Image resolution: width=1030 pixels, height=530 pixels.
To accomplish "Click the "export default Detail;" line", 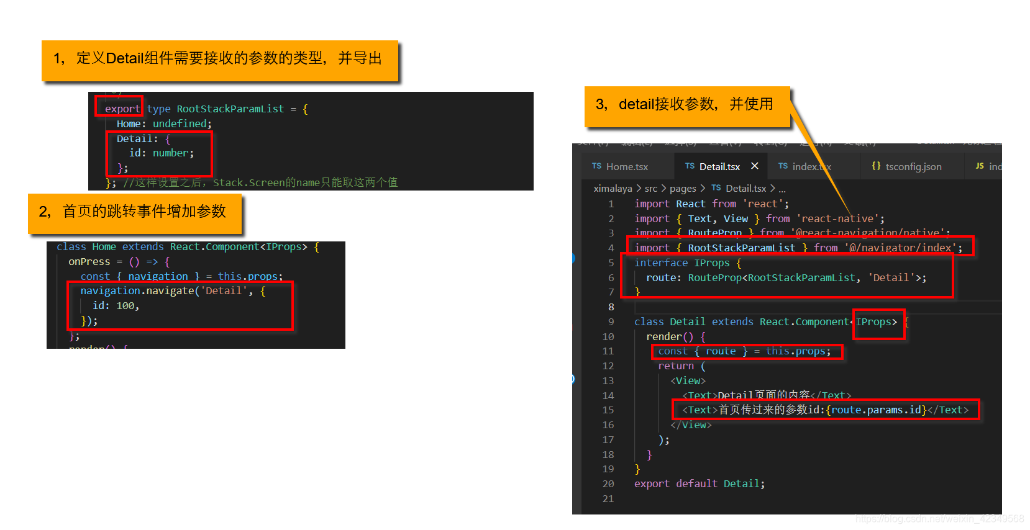I will click(700, 483).
